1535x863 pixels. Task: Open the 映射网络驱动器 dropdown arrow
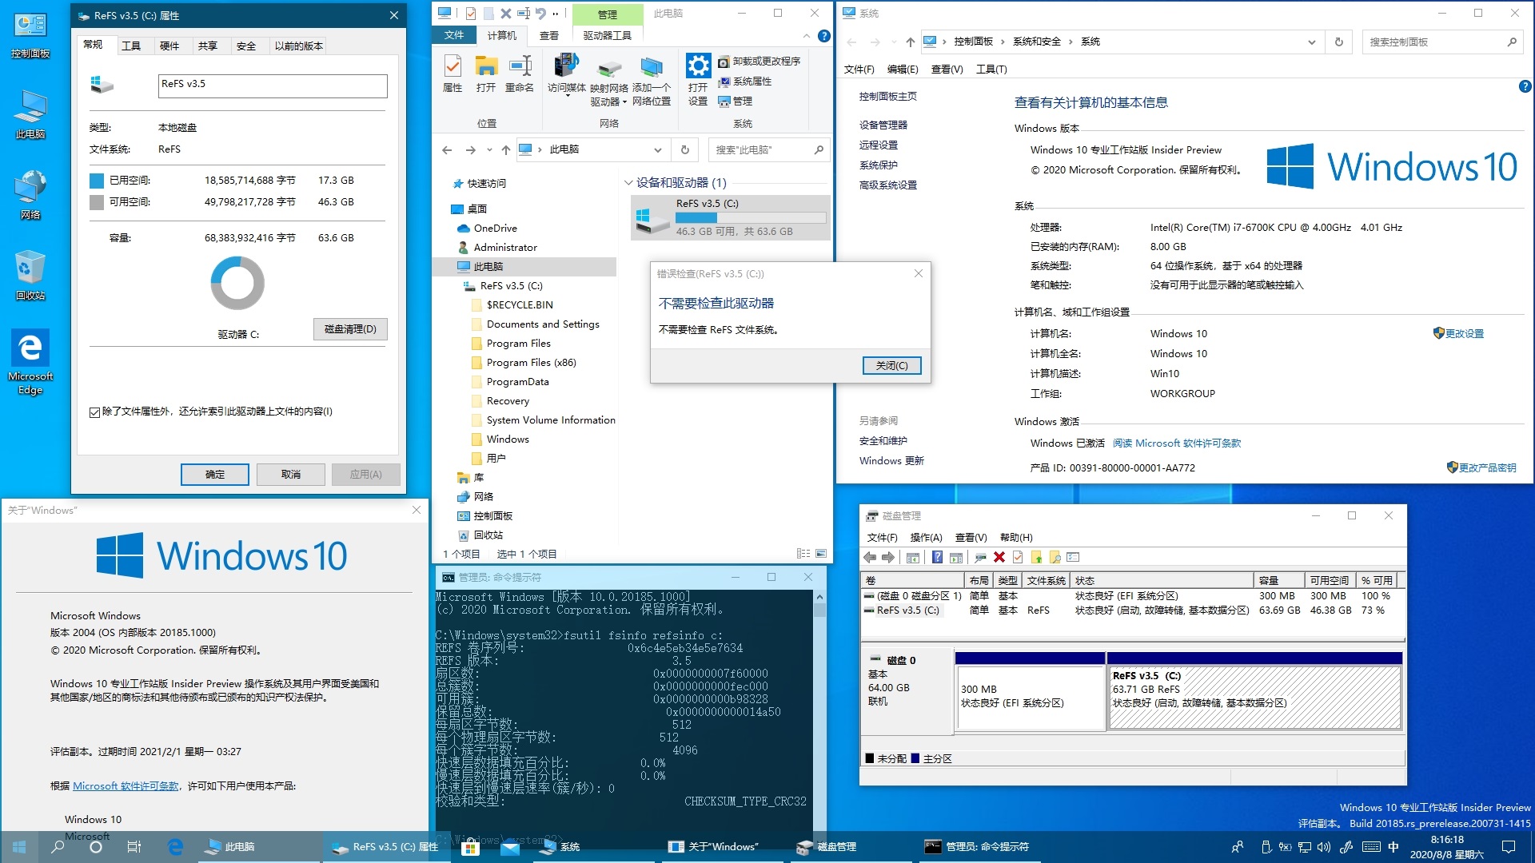point(624,102)
